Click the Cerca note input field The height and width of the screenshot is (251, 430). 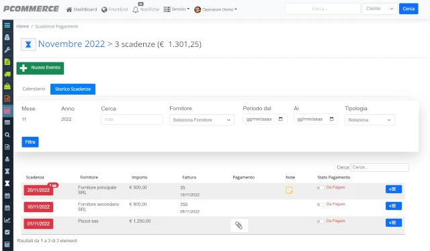(132, 119)
